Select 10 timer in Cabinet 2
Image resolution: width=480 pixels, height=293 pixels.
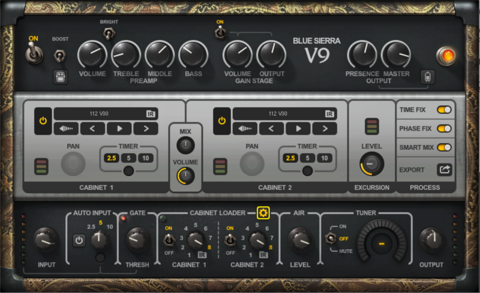point(324,158)
